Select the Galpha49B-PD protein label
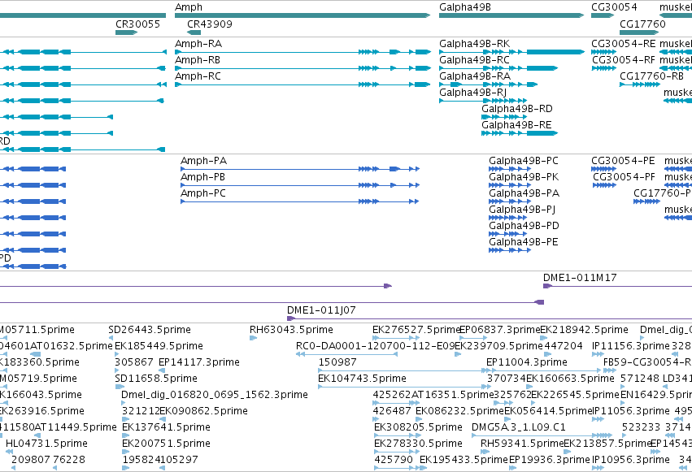This screenshot has height=472, width=692. [x=524, y=226]
